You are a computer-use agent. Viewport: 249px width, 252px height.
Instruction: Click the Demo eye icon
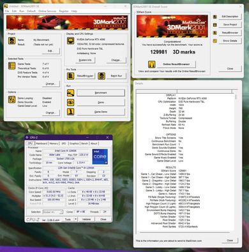coord(71,102)
